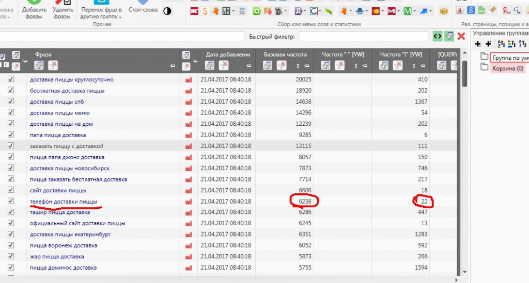
Task: Click the blue G Google icon
Action: (x=314, y=11)
